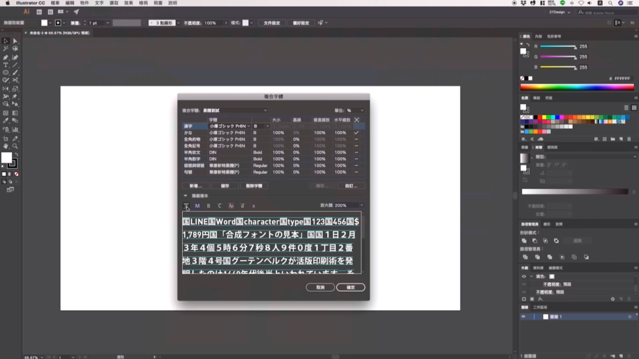The height and width of the screenshot is (359, 639).
Task: Select the Direct Selection tool
Action: (15, 41)
